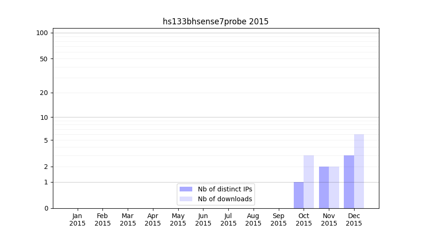Click the 'Nb of downloads' legend swatch

[x=186, y=199]
